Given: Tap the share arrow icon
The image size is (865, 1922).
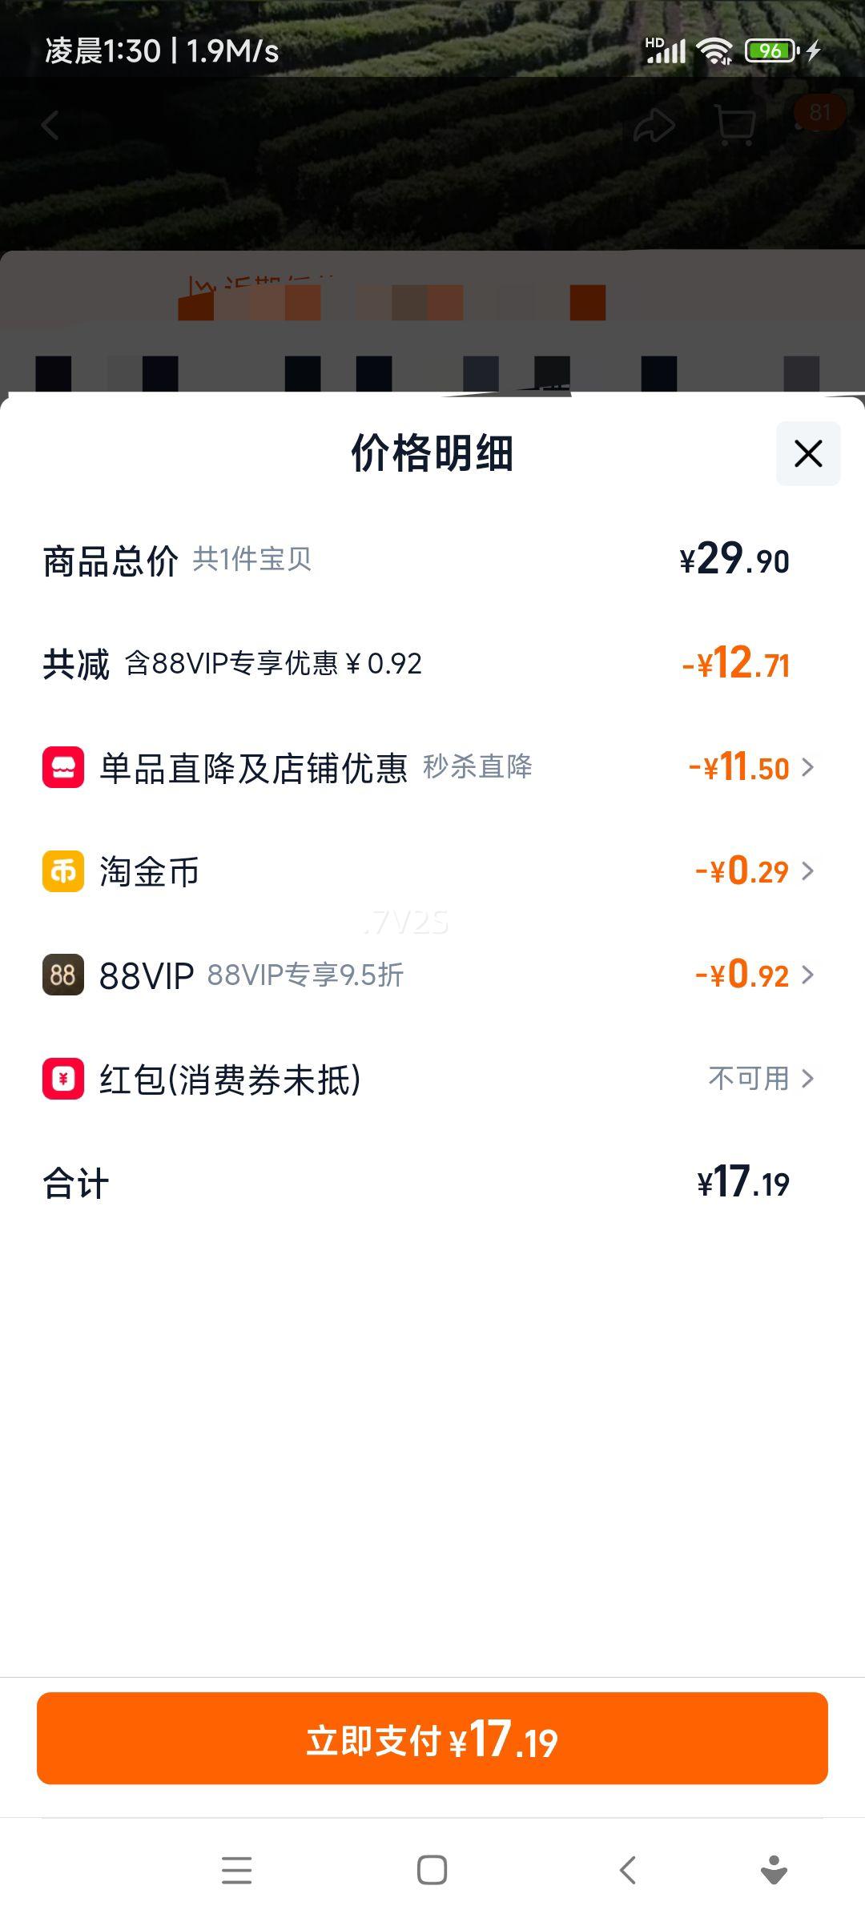Looking at the screenshot, I should click(x=654, y=126).
